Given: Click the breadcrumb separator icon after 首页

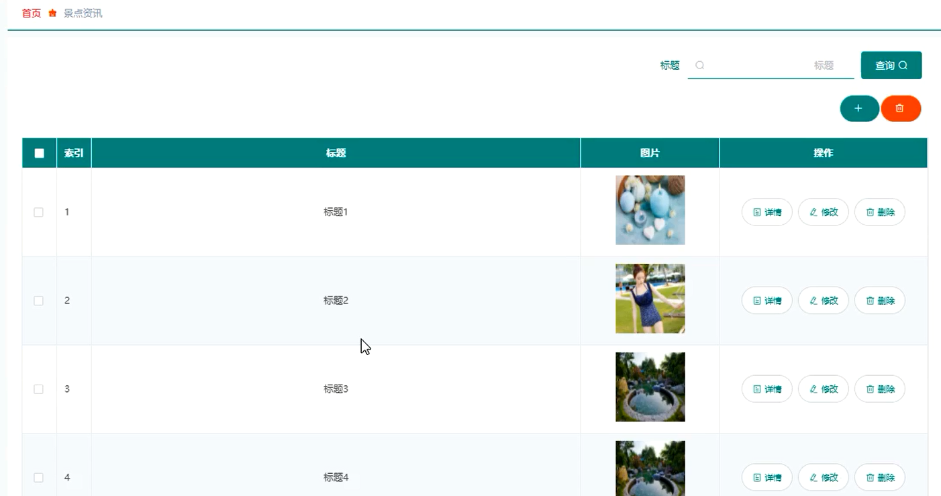Looking at the screenshot, I should pos(52,13).
